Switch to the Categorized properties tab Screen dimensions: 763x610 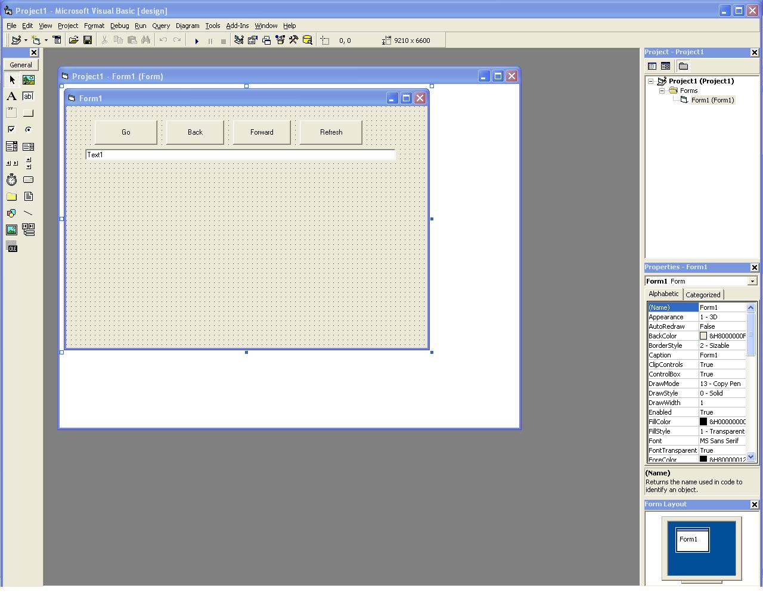703,295
